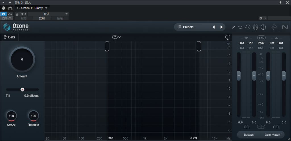The image size is (291, 141).
Task: Click the Release knob
Action: point(34,116)
